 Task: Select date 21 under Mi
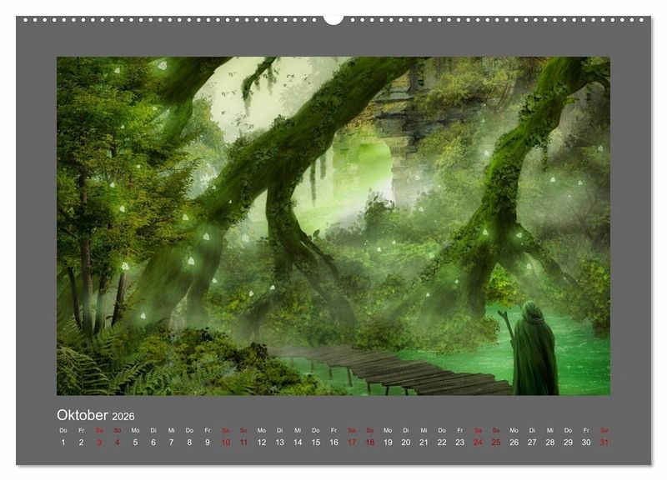point(424,443)
